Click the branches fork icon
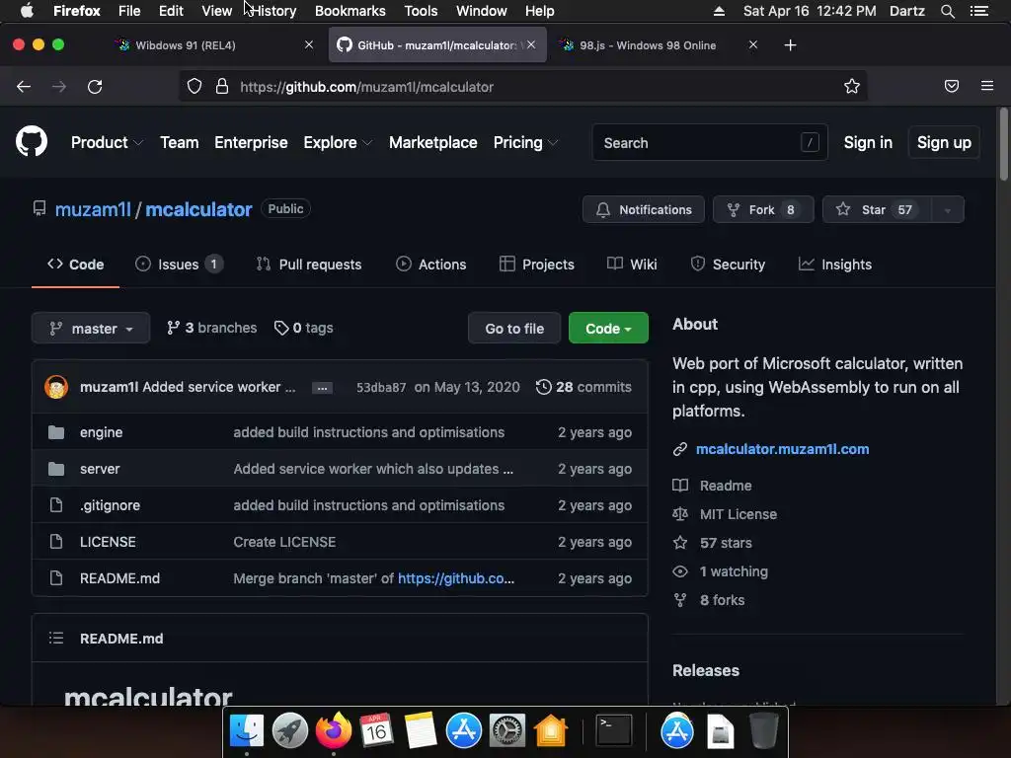1011x758 pixels. click(x=173, y=328)
